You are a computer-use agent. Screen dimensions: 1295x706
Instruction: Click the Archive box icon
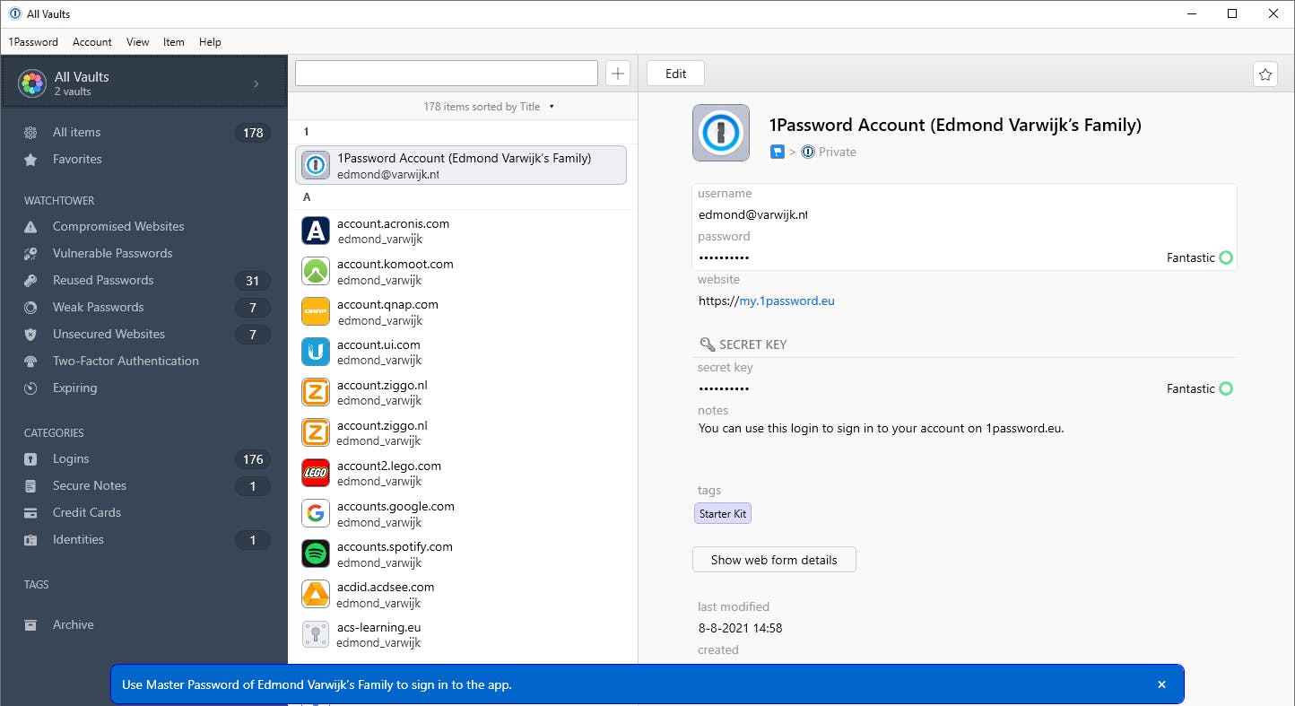[30, 625]
